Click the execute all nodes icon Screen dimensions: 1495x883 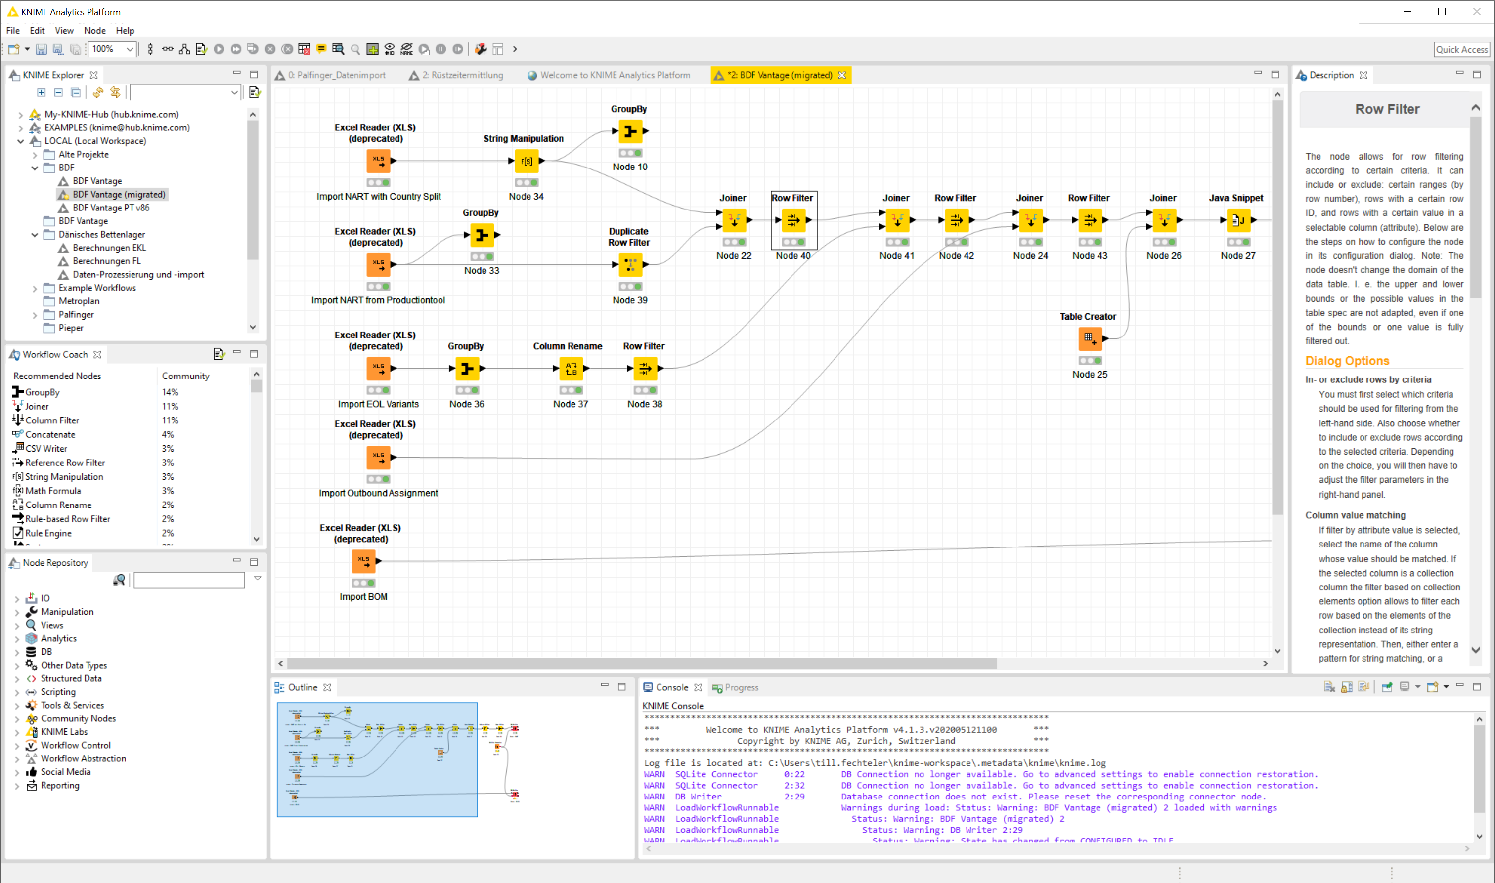236,49
